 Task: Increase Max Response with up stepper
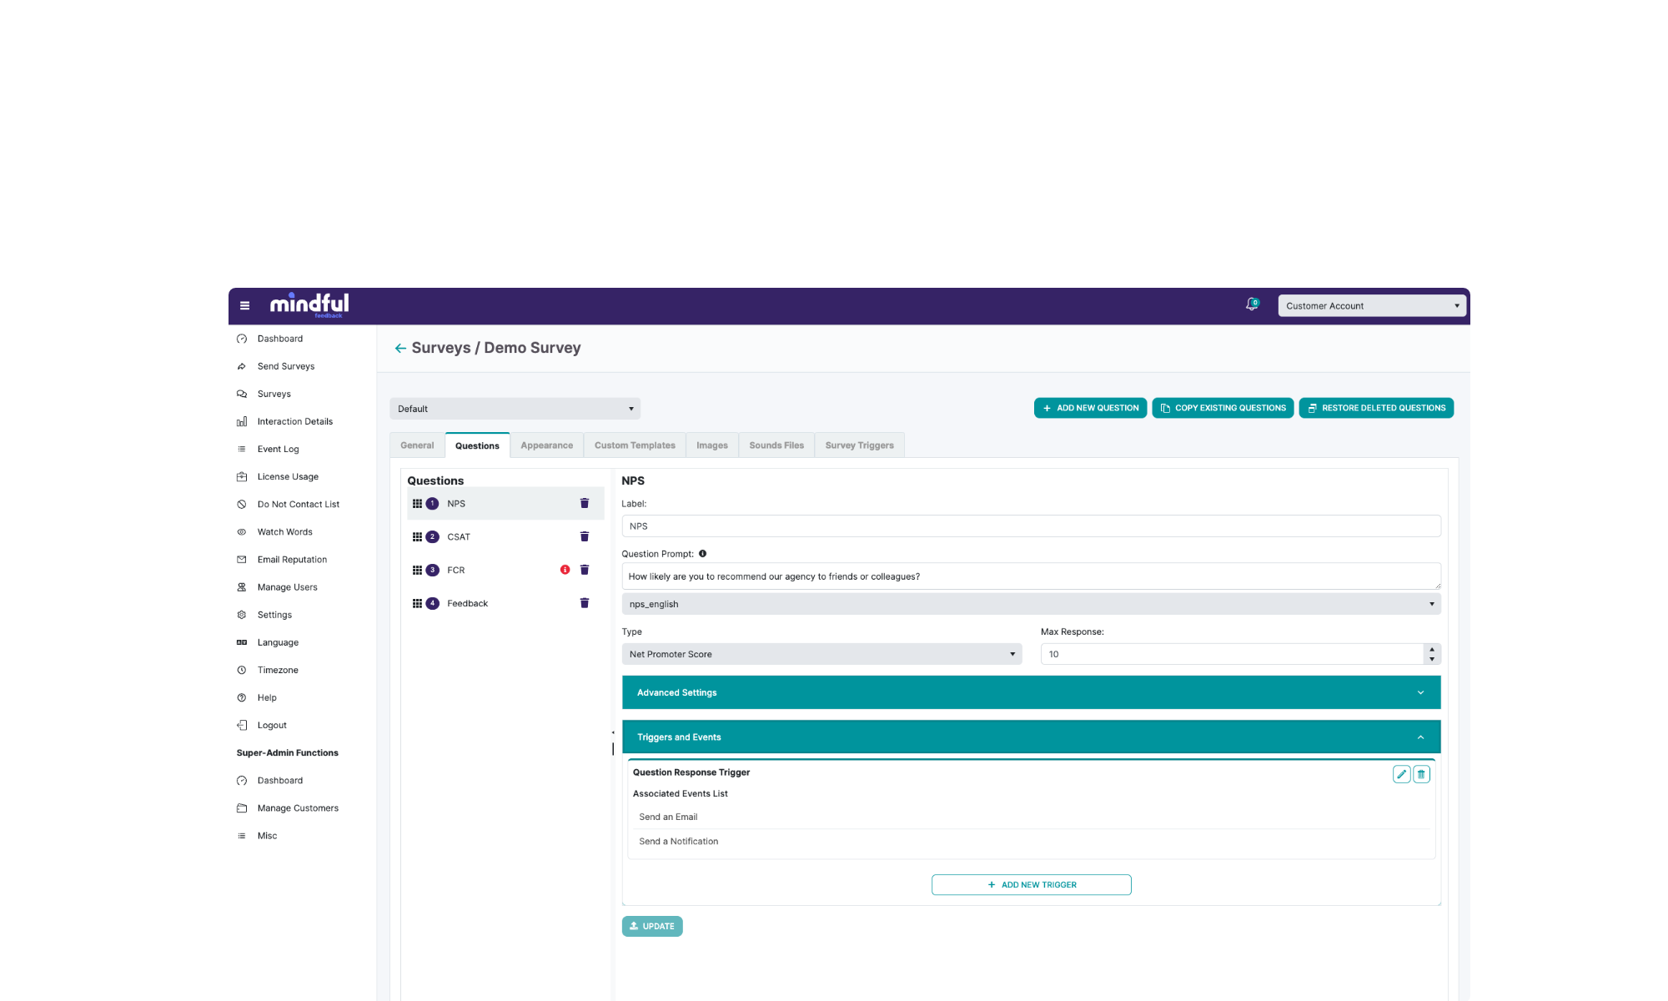point(1432,649)
